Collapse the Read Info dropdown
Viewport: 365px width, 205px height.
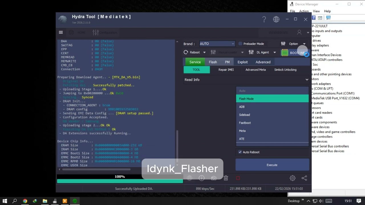point(307,80)
